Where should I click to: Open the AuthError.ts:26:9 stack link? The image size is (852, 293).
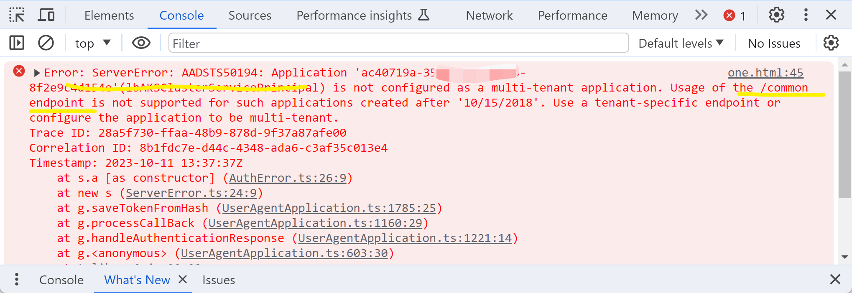click(288, 178)
